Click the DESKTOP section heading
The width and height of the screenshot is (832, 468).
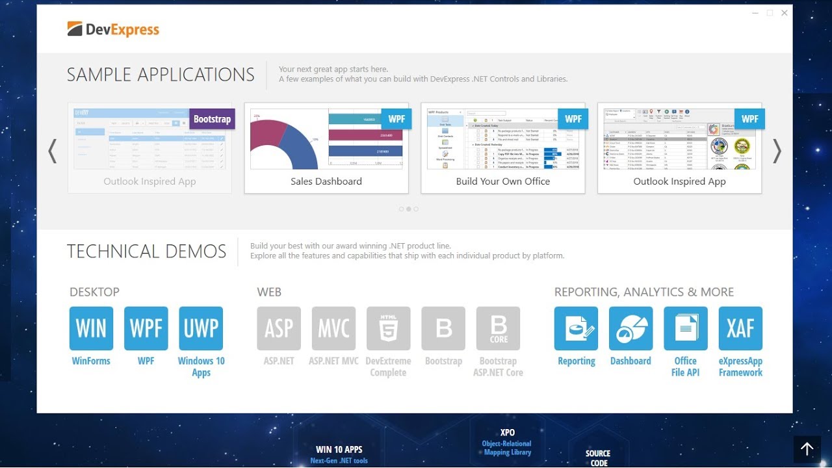[94, 292]
